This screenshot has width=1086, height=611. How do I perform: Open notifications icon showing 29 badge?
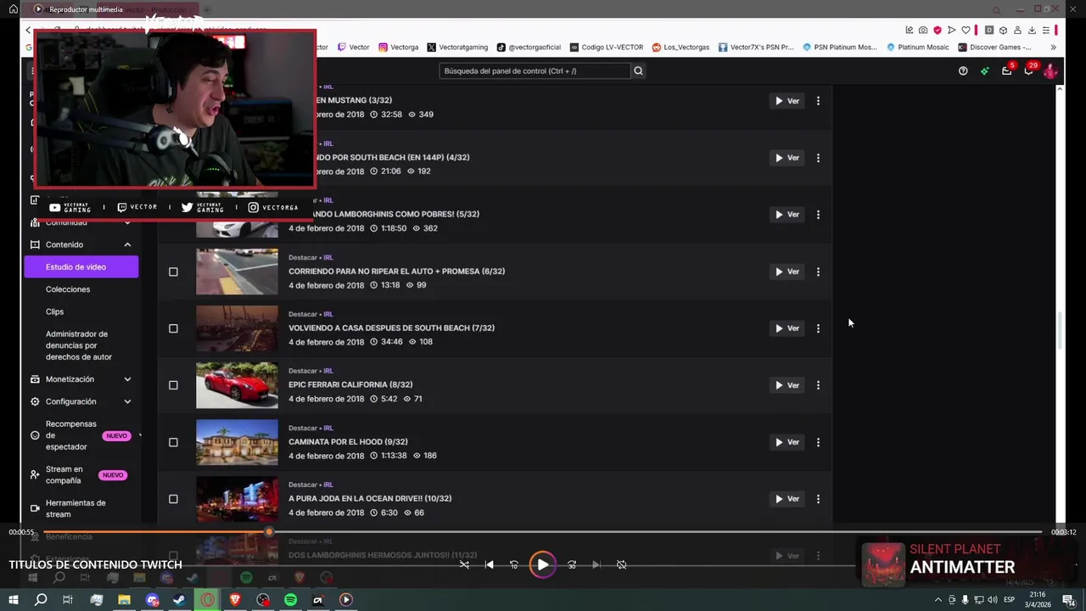1028,71
